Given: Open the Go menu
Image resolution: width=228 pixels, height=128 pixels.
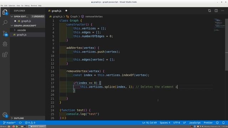Looking at the screenshot, I should (22, 6).
